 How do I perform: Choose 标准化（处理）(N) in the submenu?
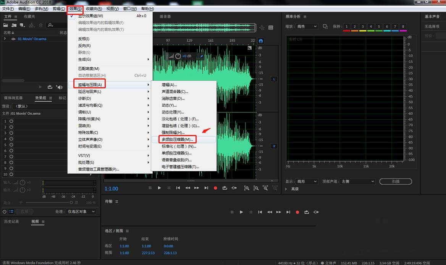pos(179,146)
